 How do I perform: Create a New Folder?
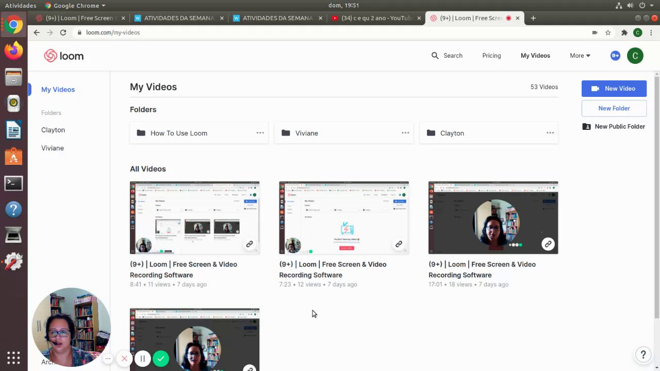coord(614,108)
